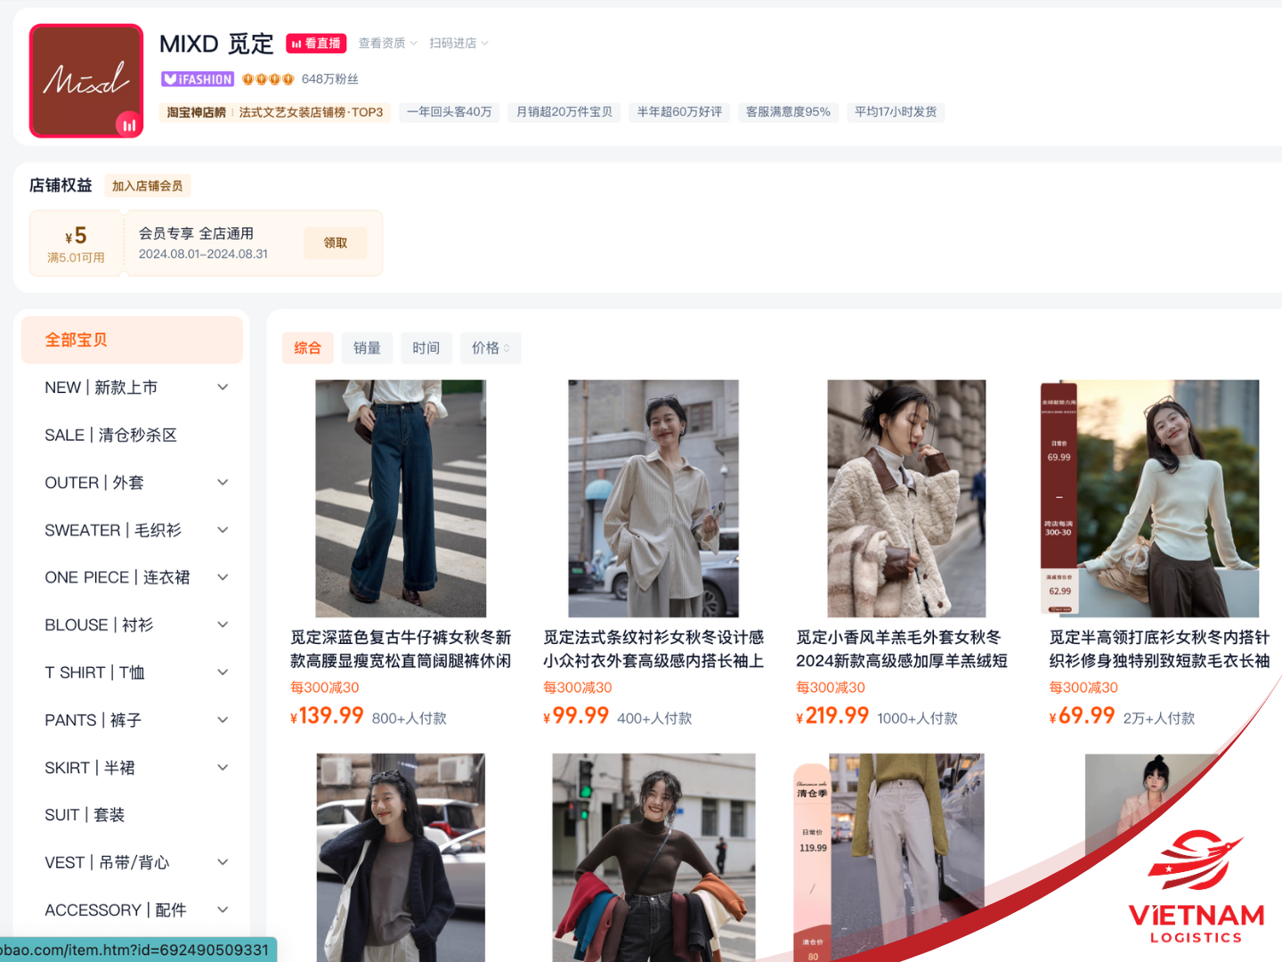
Task: Toggle the 价格 price sort
Action: 491,348
